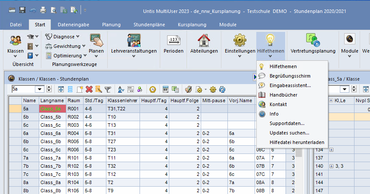Open the class selector combo box showing 5a
This screenshot has width=370, height=194.
coord(40,89)
